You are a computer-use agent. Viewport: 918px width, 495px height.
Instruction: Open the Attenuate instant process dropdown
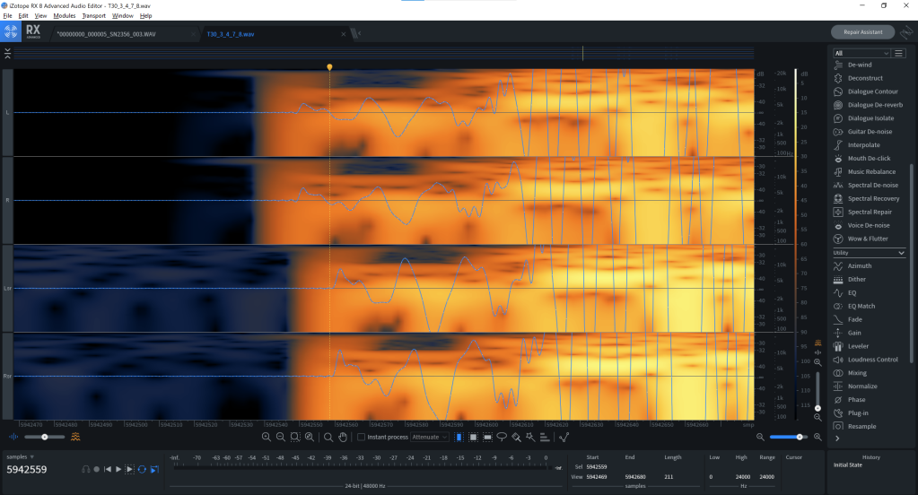tap(430, 437)
